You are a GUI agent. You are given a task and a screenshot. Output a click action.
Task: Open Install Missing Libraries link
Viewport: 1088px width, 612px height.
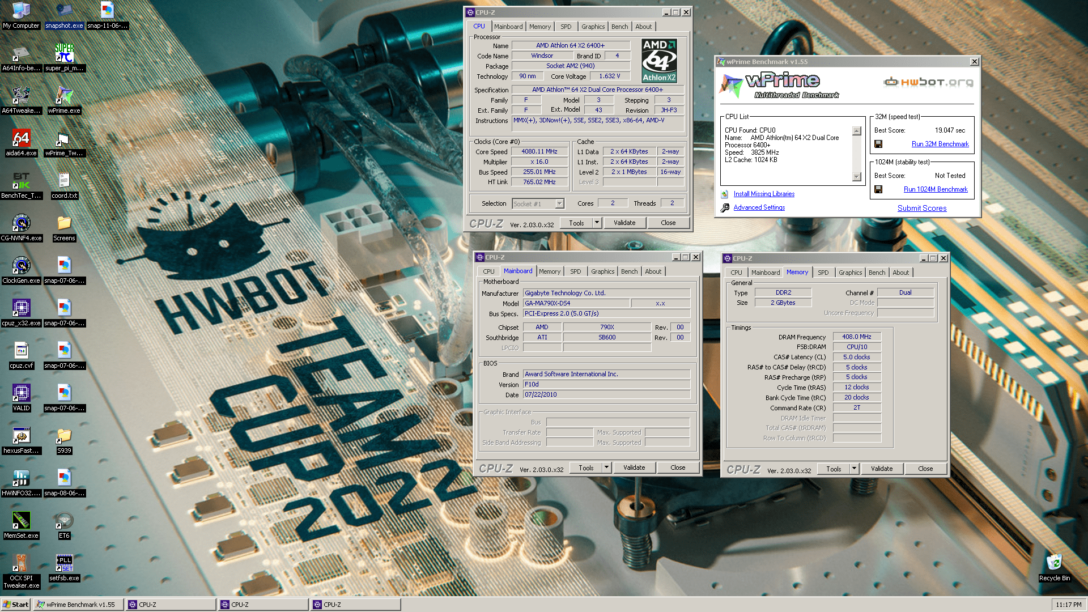764,194
